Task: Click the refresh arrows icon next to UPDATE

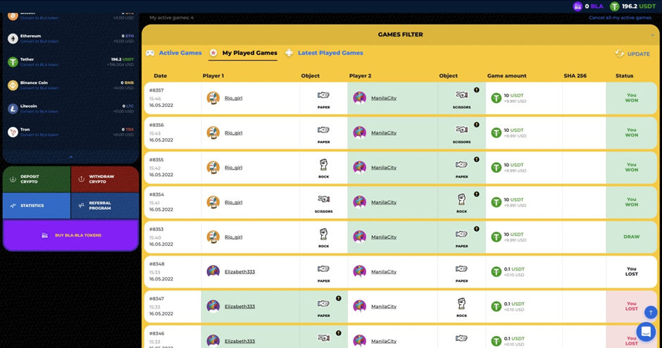Action: 619,54
